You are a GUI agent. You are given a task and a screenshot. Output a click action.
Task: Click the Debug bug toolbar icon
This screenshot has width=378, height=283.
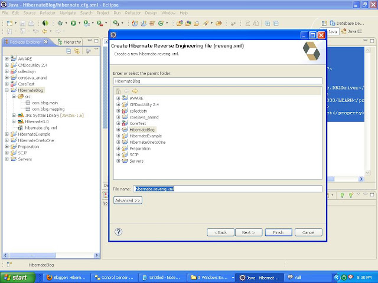point(60,24)
